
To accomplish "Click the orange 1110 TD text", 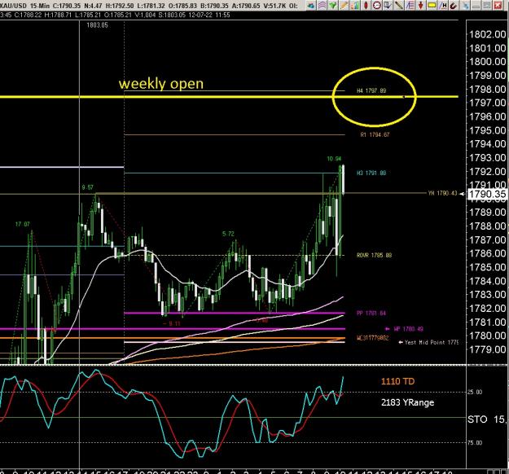I will (397, 381).
